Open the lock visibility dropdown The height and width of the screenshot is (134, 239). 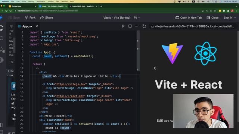[x=137, y=18]
